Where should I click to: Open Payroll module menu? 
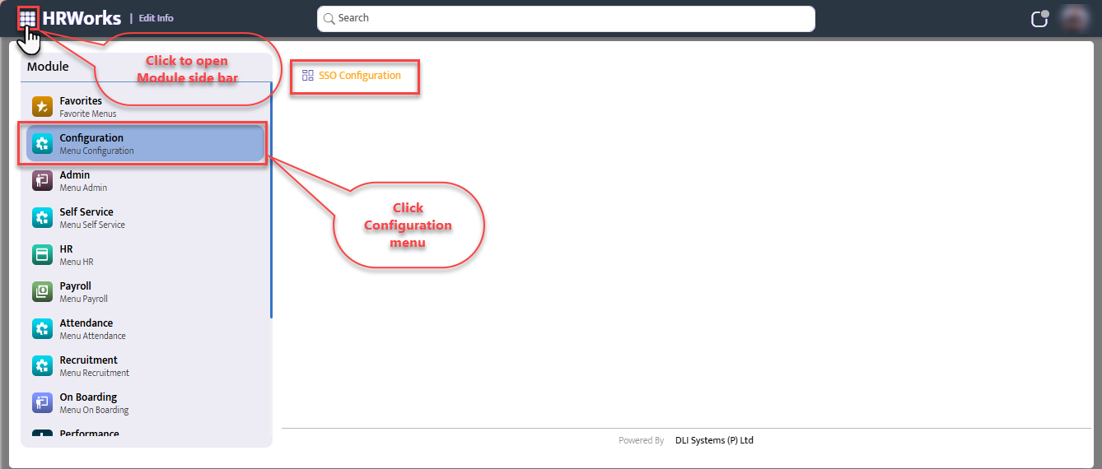click(x=145, y=292)
